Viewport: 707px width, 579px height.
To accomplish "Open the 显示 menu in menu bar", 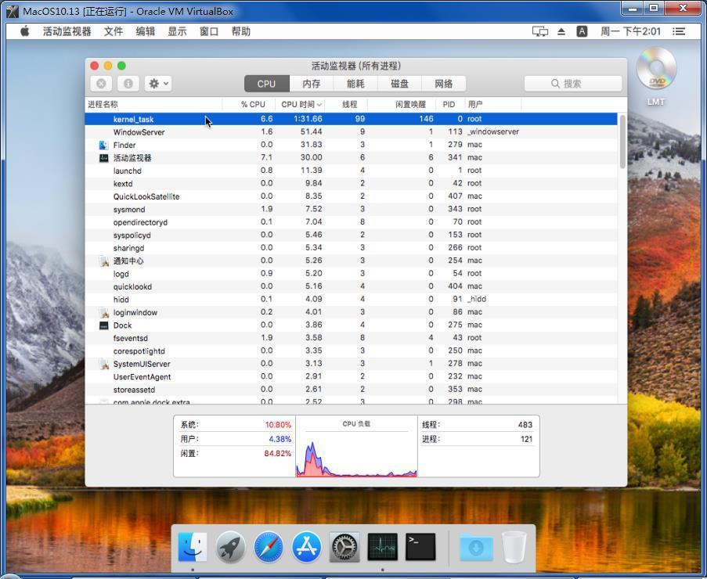I will (x=177, y=31).
